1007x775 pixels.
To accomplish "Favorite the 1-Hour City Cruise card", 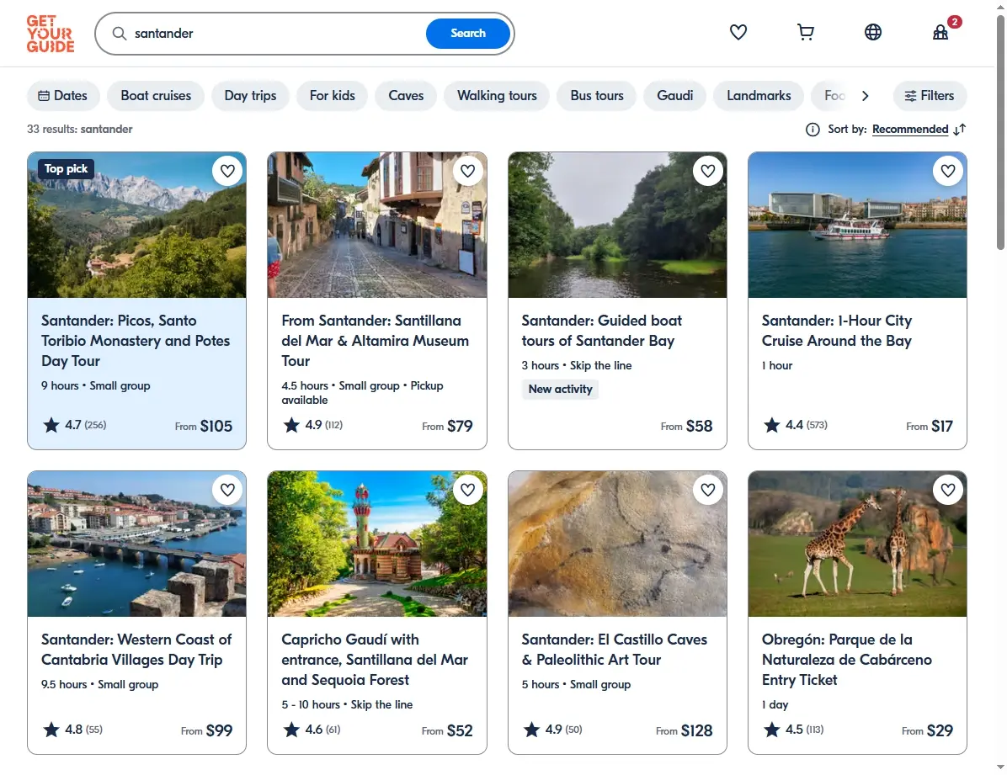I will coord(948,171).
